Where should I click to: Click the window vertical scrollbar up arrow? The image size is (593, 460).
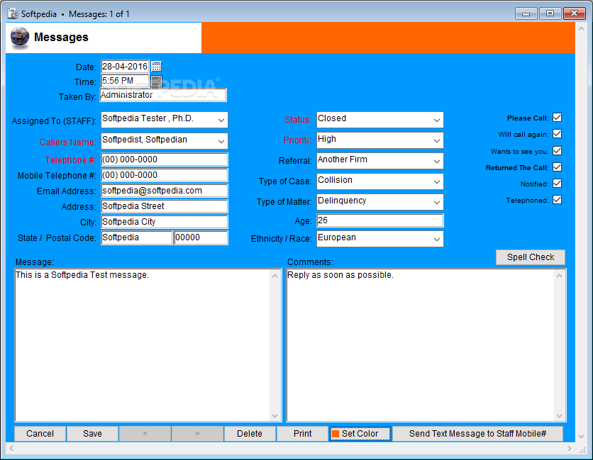[x=581, y=28]
